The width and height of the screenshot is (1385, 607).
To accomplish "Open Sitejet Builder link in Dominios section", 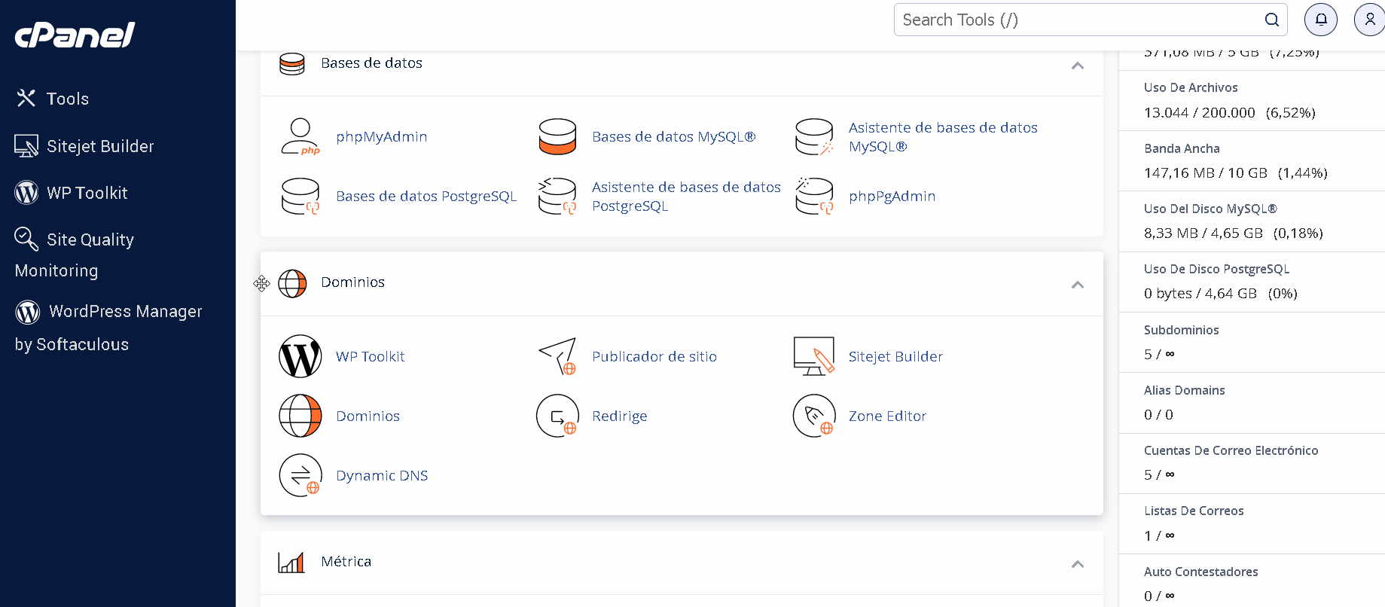I will [x=895, y=356].
